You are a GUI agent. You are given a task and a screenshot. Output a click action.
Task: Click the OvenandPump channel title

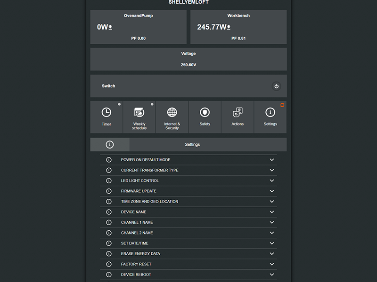tap(138, 16)
